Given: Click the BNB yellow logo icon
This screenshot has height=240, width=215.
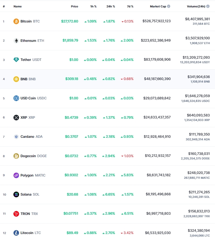Looking at the screenshot, I should point(16,79).
